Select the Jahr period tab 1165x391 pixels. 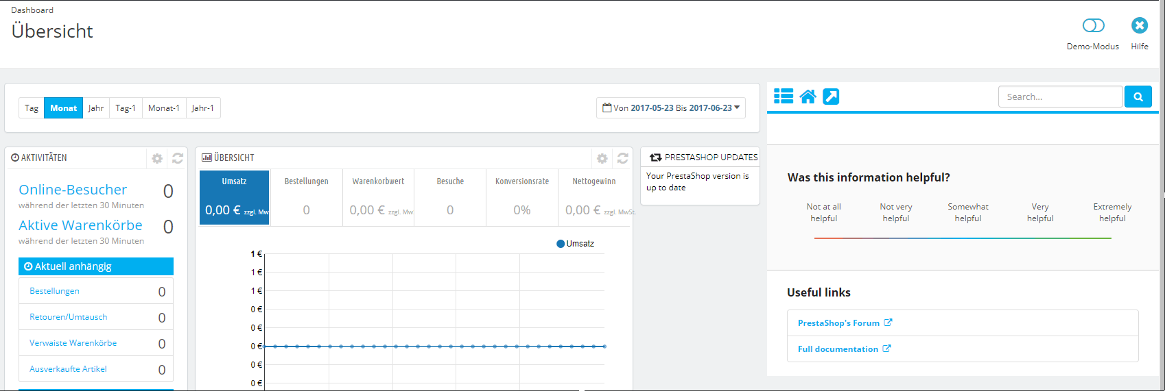(96, 108)
